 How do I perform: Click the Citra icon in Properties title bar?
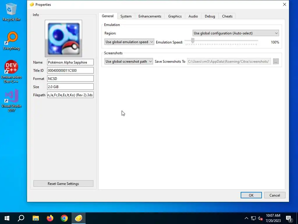[x=32, y=4]
